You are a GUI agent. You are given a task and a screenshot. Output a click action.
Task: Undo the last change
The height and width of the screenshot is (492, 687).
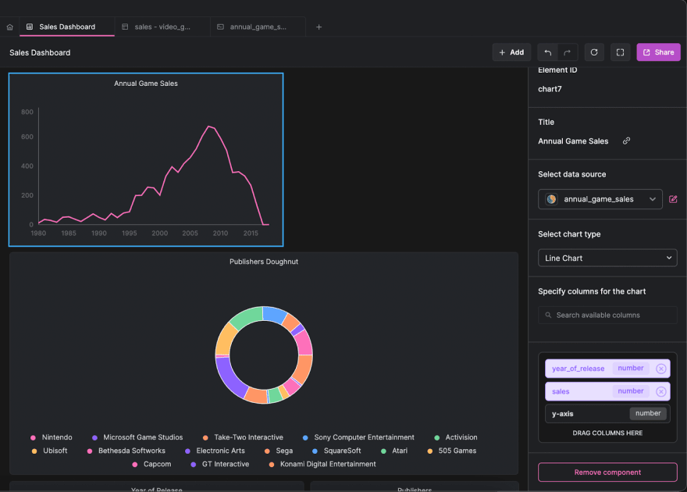pos(548,52)
